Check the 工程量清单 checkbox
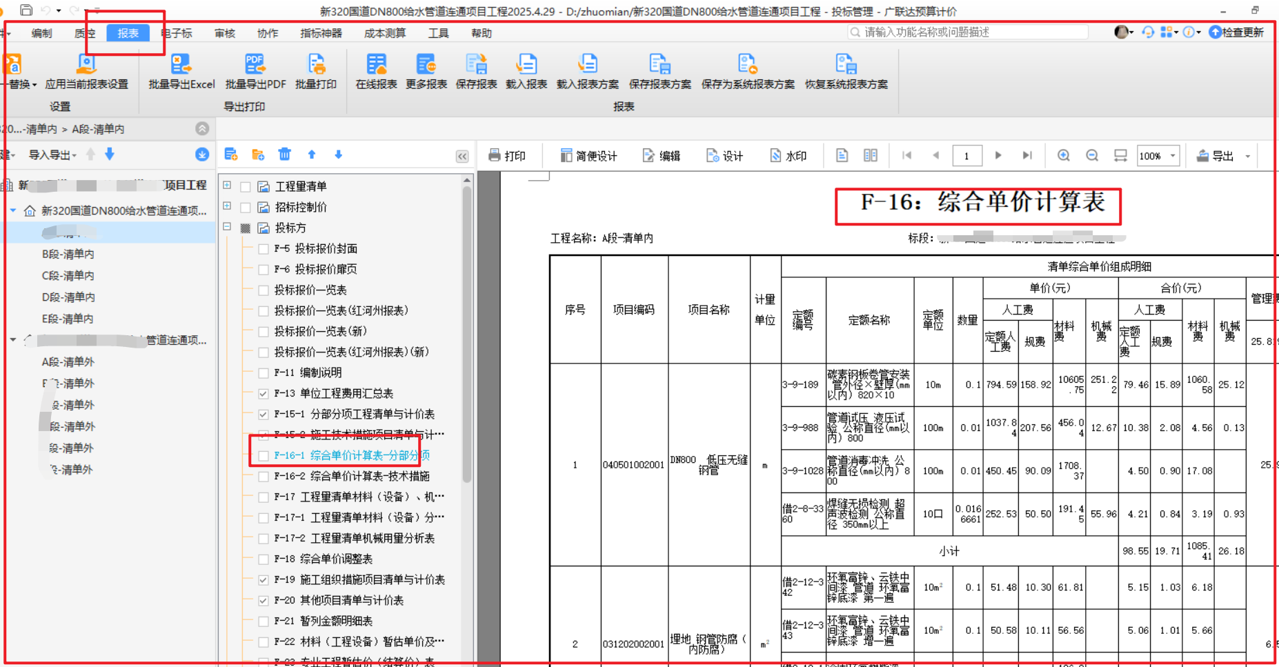Viewport: 1279px width, 667px height. [x=245, y=186]
